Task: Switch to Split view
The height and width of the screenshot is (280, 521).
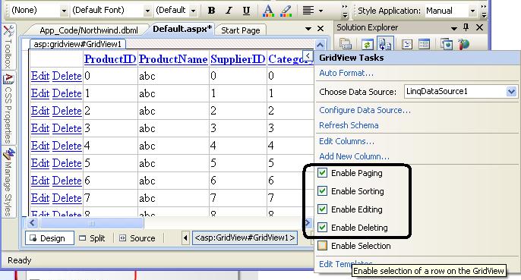Action: tap(93, 238)
